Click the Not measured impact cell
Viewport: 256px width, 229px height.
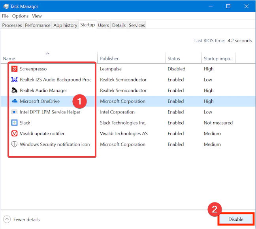tap(218, 123)
